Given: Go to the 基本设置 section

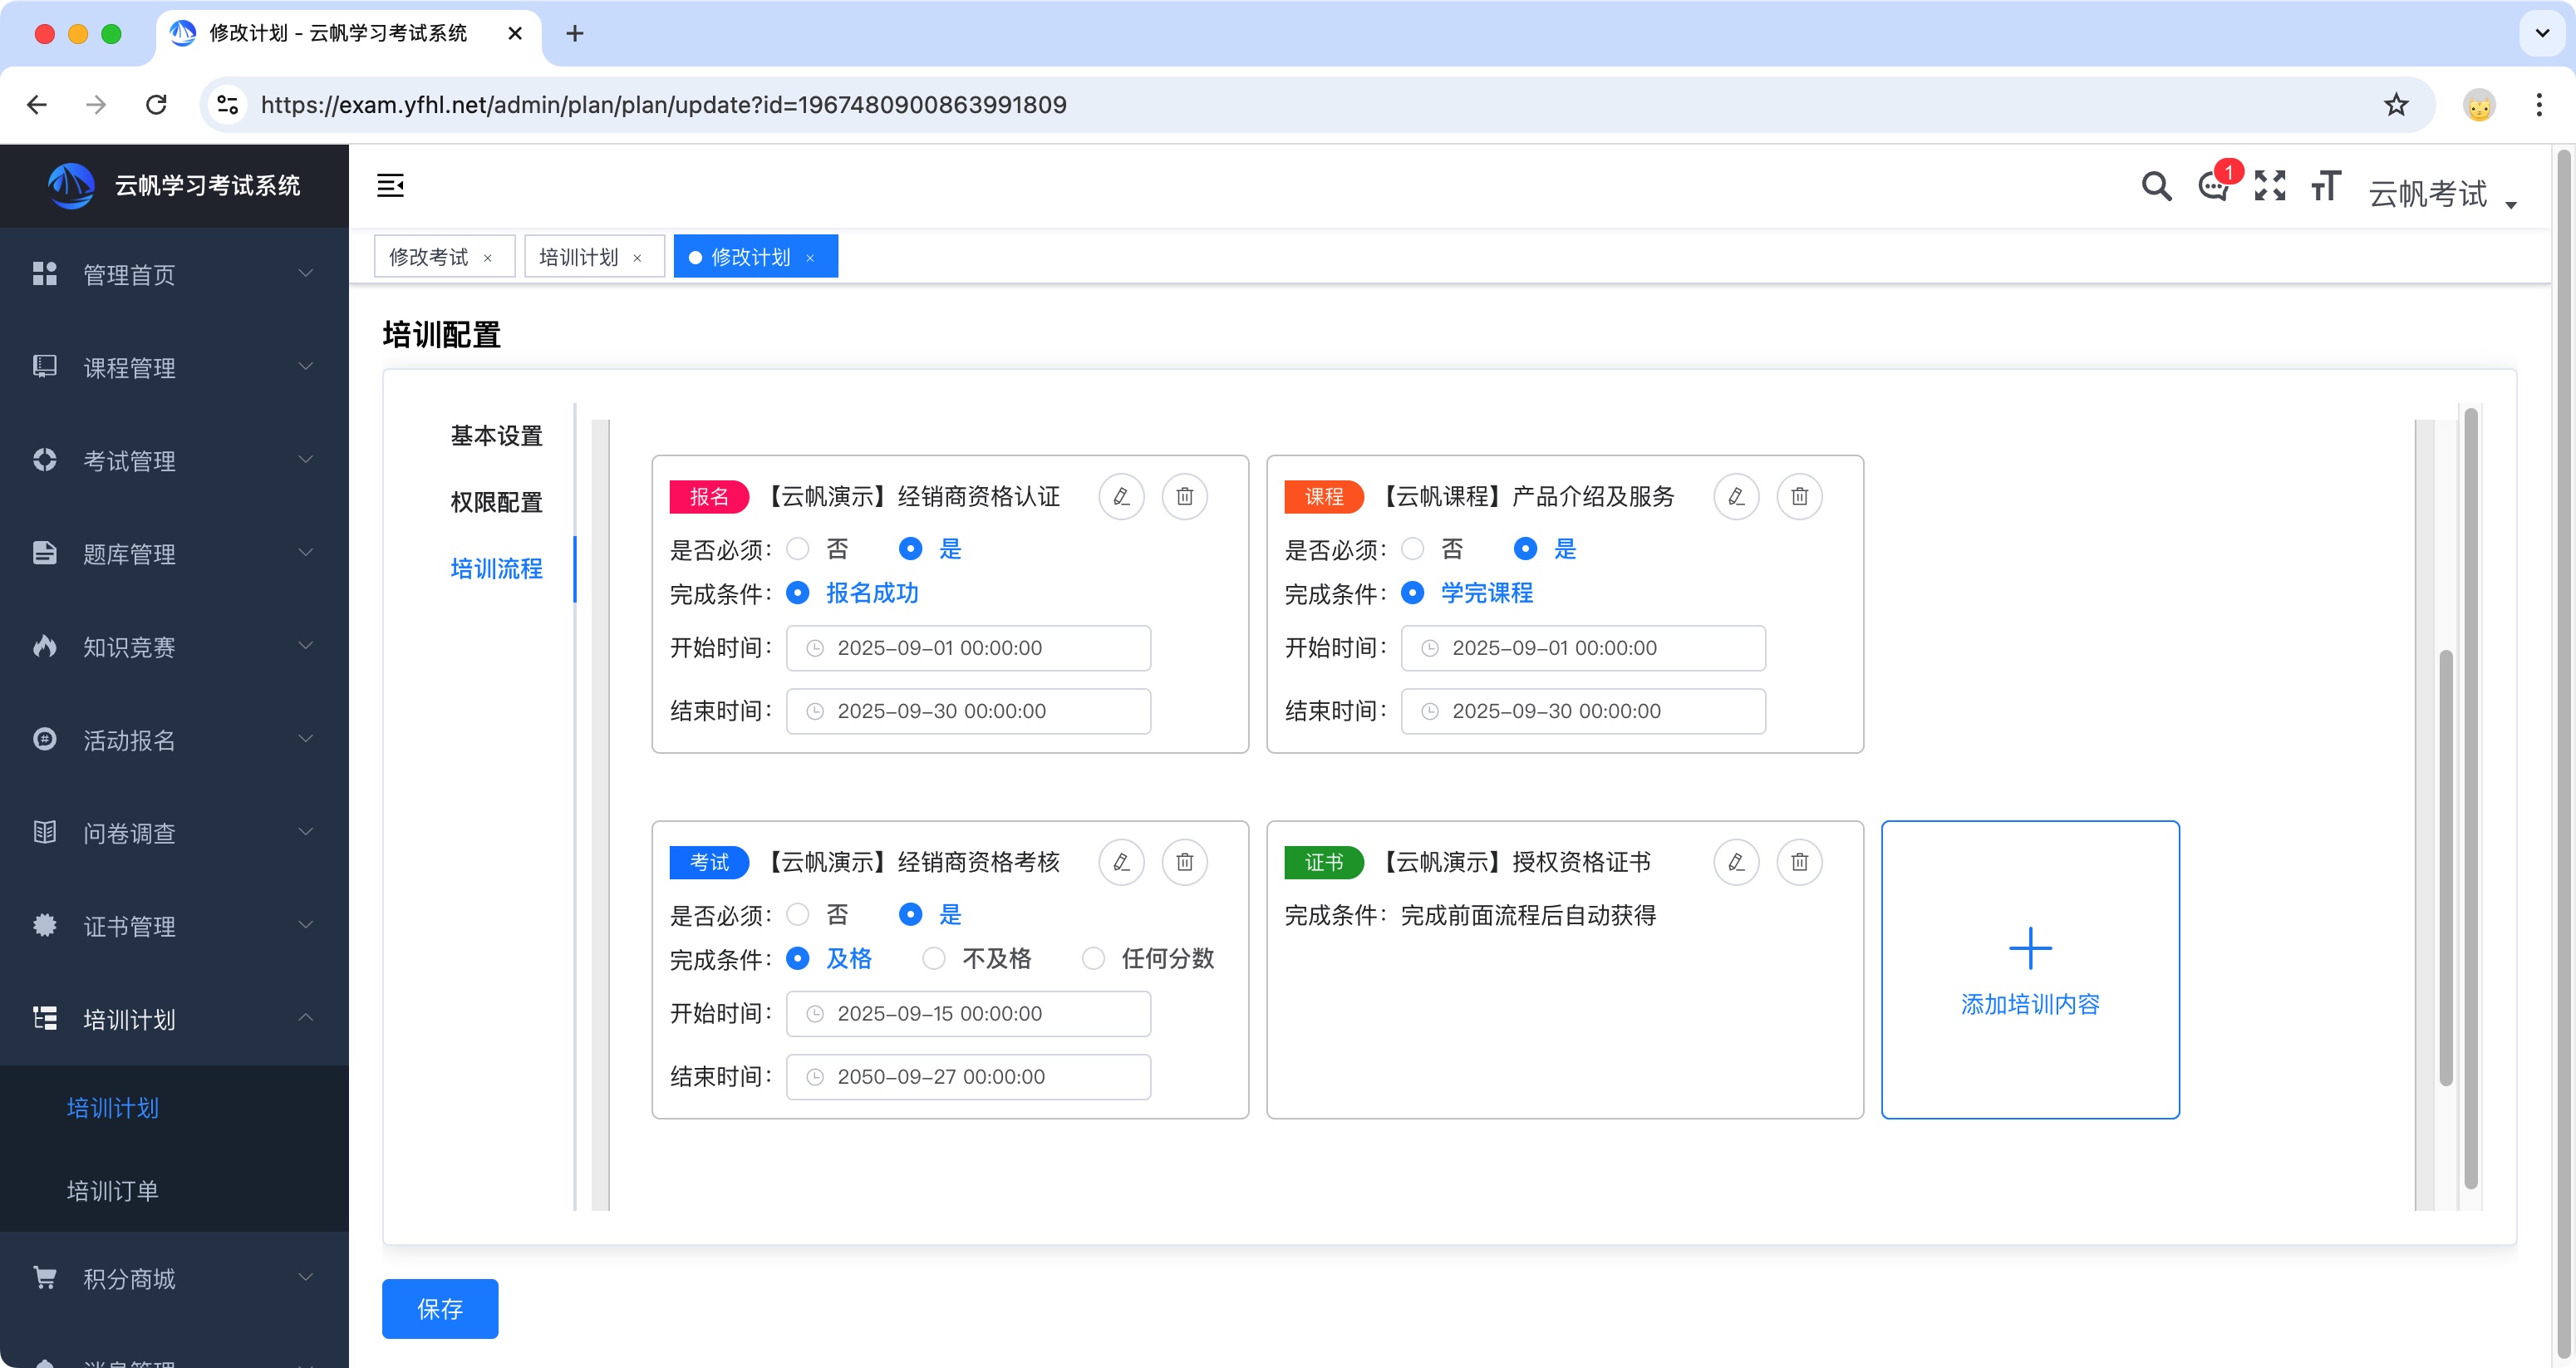Looking at the screenshot, I should click(496, 435).
